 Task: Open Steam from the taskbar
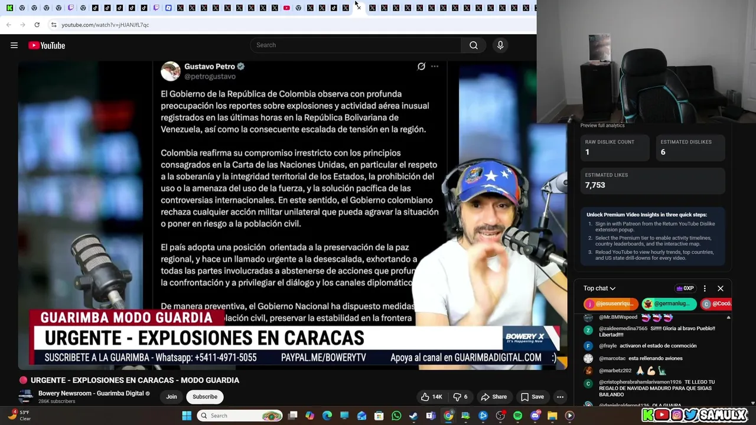coord(413,416)
